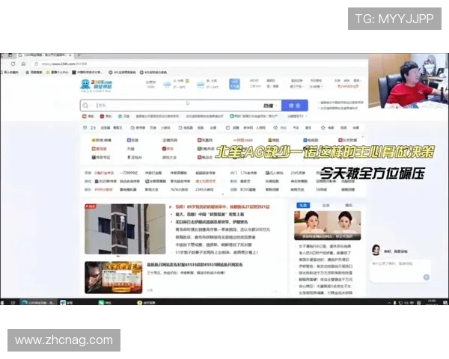Click the blue calendar date tile
Viewport: 449px width, 359px height.
pyautogui.click(x=234, y=84)
